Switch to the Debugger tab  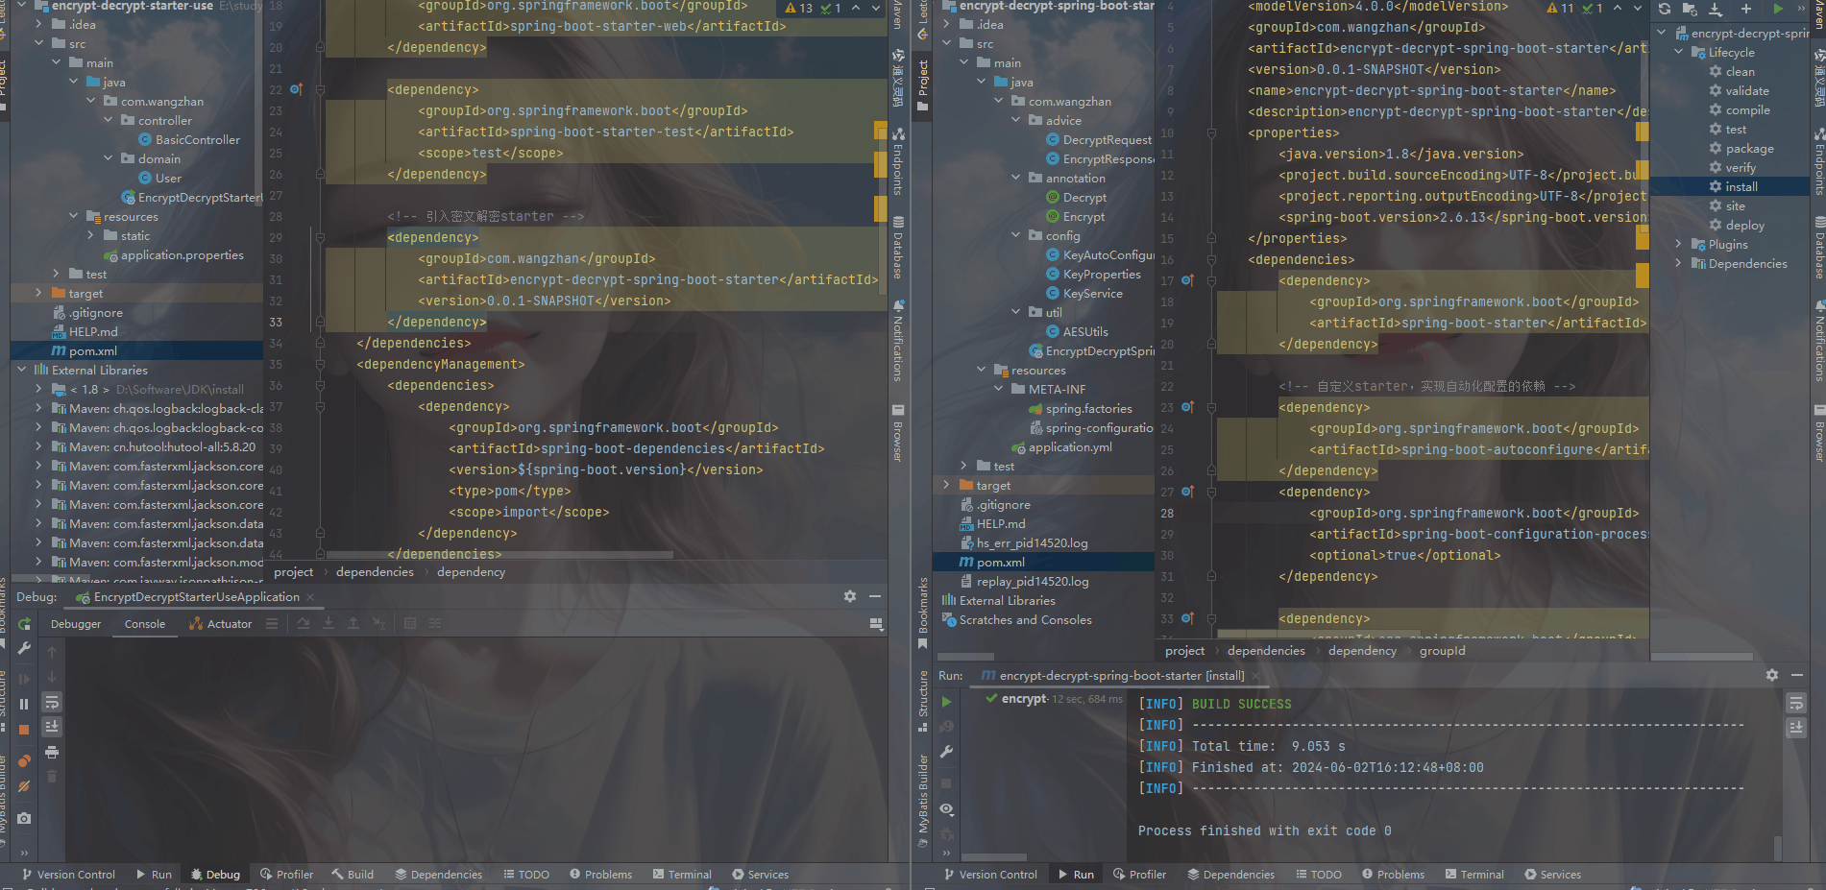click(x=76, y=624)
